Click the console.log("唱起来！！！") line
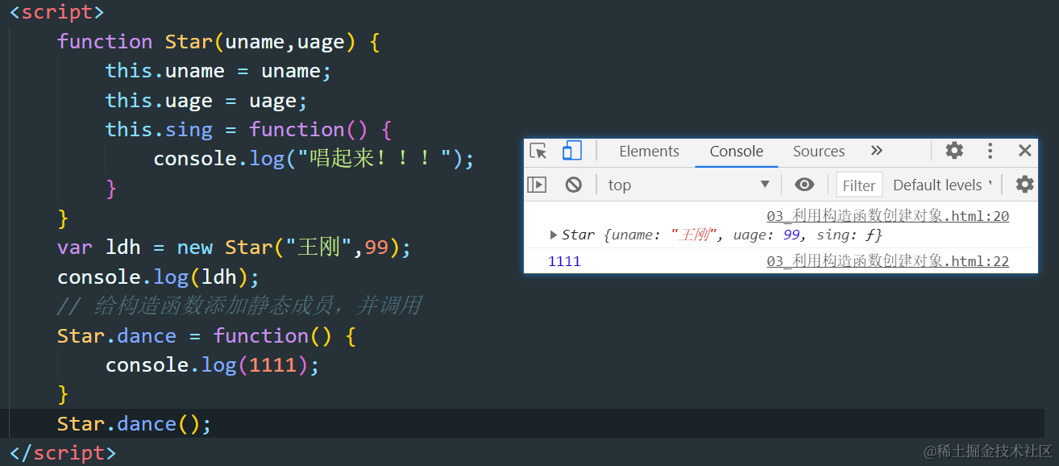This screenshot has width=1059, height=466. point(314,159)
